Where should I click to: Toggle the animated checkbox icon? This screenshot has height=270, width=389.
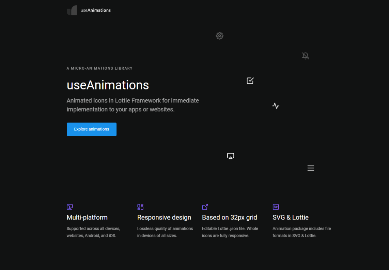point(250,81)
